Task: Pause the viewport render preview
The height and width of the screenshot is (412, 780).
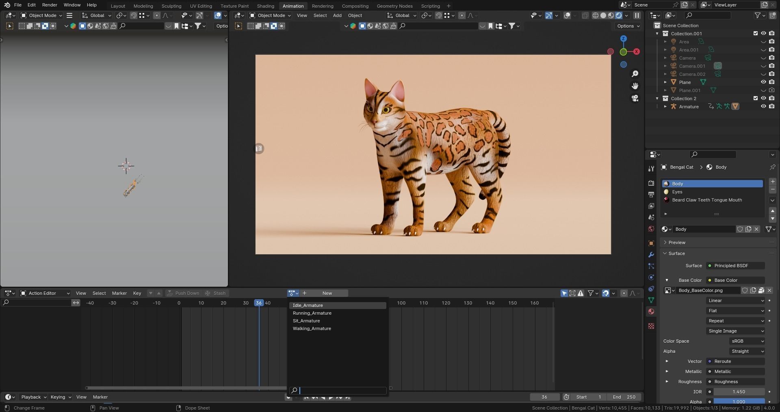Action: [637, 15]
